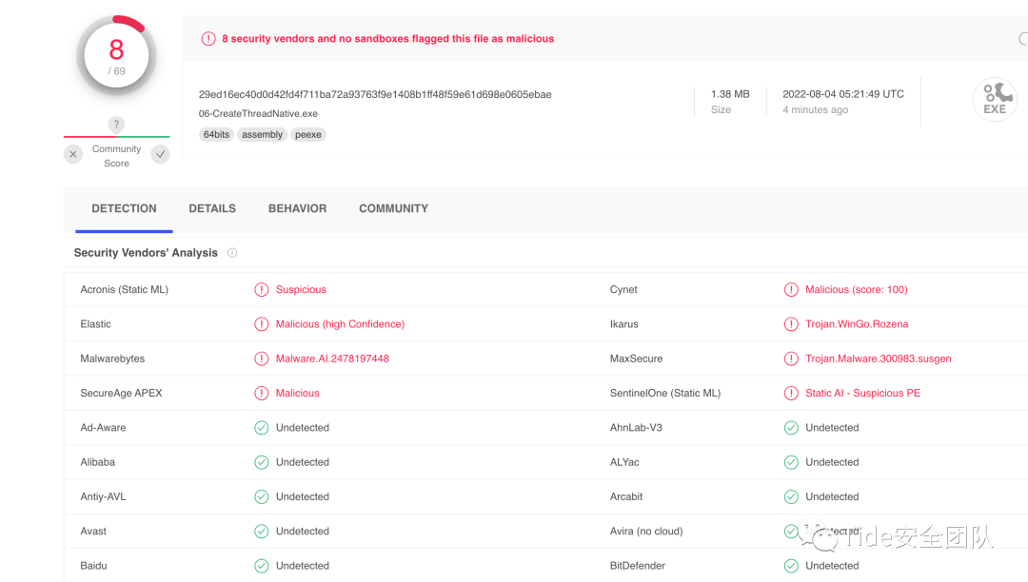The image size is (1028, 582).
Task: Click info icon beside Security Vendors' Analysis
Action: click(232, 253)
